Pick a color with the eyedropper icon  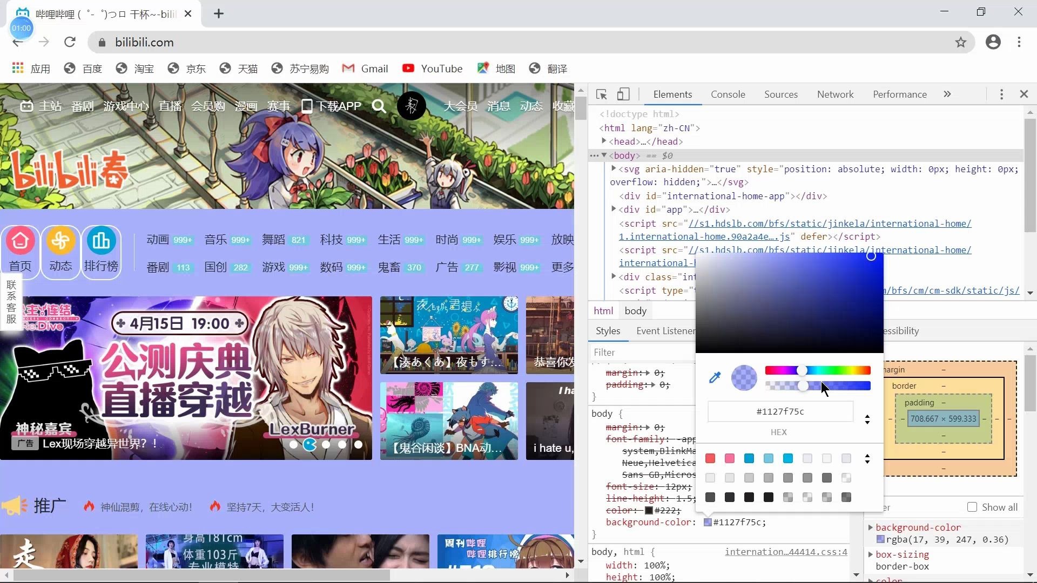(715, 377)
